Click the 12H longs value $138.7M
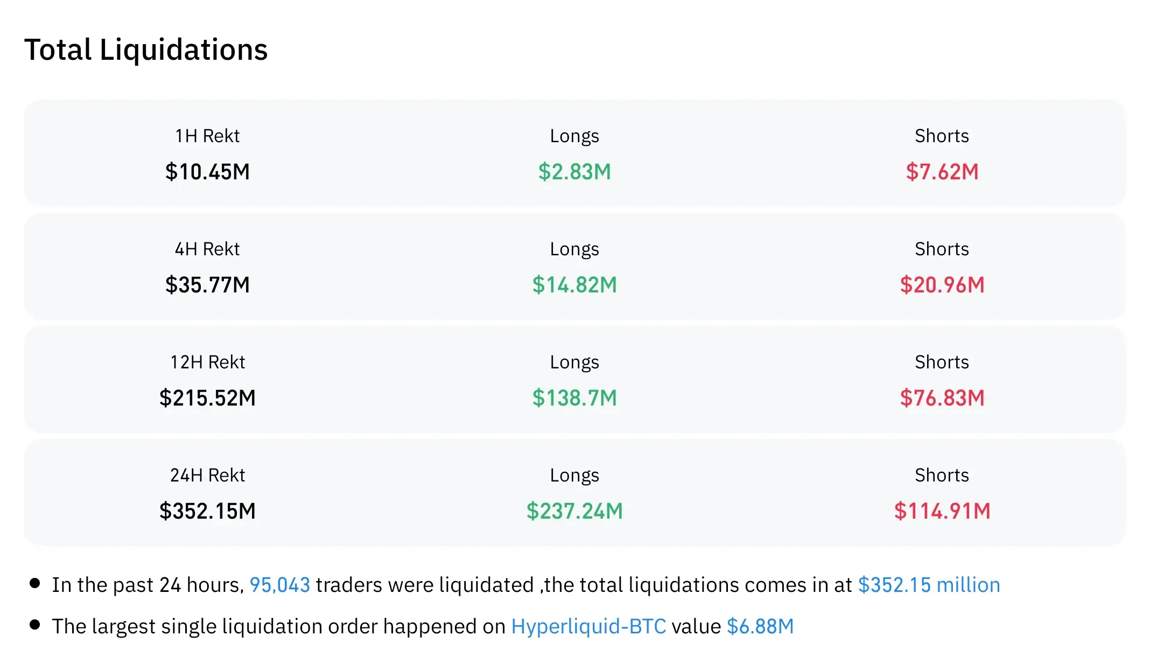This screenshot has height=656, width=1150. [x=574, y=398]
